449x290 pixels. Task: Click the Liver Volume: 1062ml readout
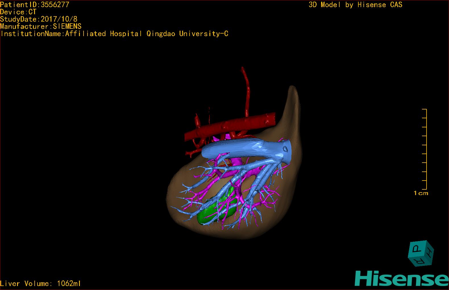coord(40,283)
